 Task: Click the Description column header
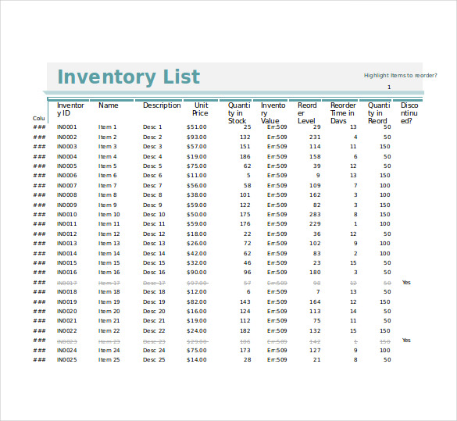click(162, 105)
